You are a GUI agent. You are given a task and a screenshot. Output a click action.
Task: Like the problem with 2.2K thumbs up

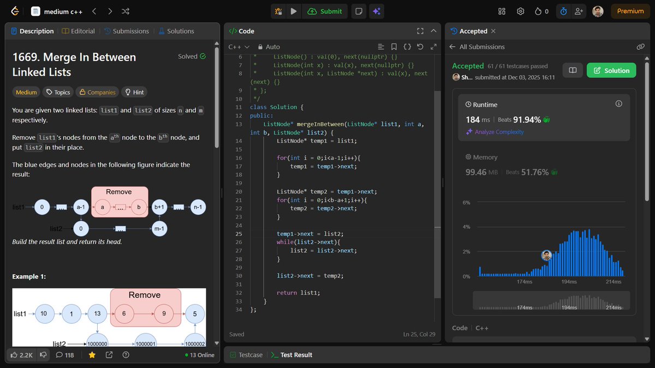click(21, 355)
